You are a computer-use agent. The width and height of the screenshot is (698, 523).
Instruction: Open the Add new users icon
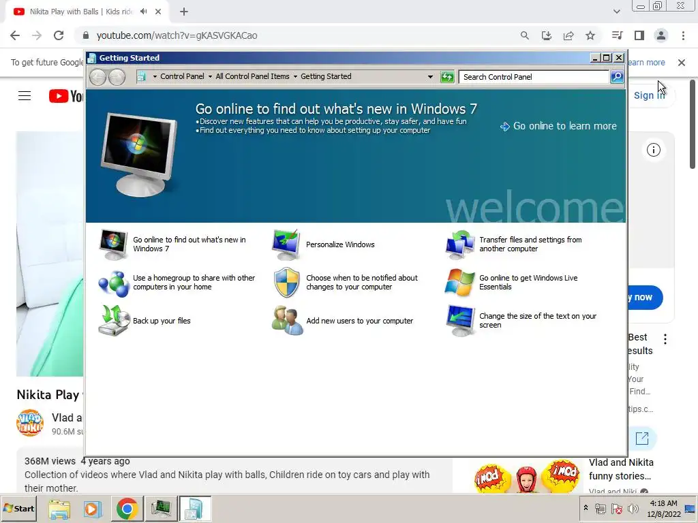(x=287, y=321)
